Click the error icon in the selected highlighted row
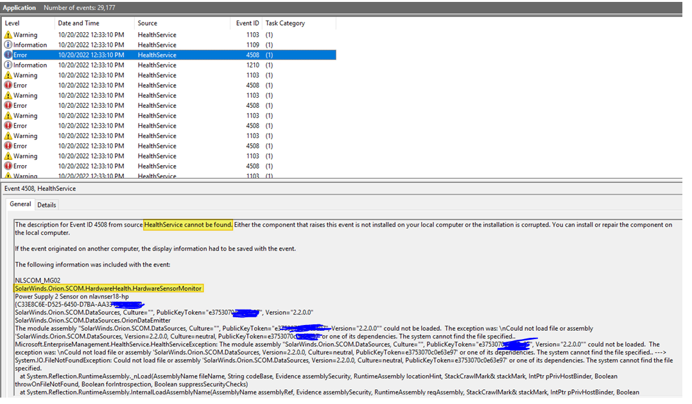This screenshot has height=404, width=692. coord(8,55)
